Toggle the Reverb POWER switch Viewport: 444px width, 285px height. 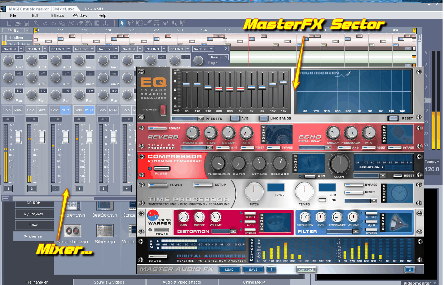[158, 128]
